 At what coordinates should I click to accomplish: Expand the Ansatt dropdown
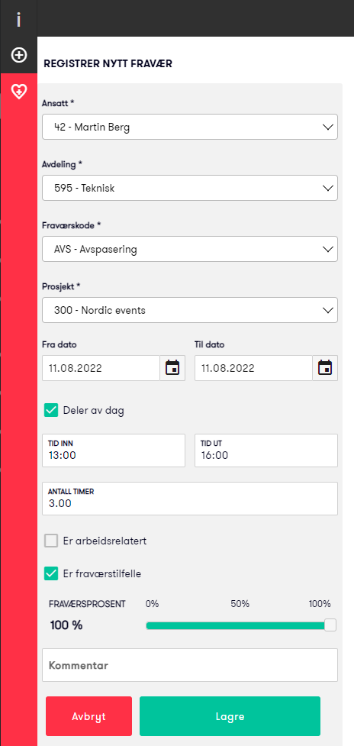click(190, 127)
